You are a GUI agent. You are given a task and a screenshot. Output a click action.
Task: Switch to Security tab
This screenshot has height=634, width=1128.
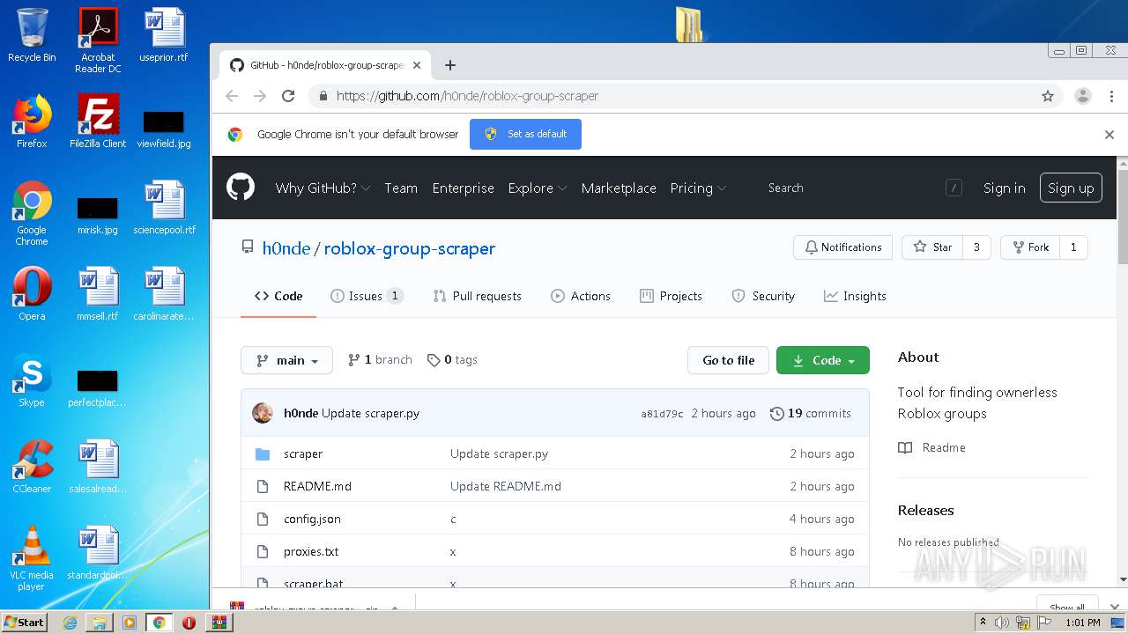[763, 296]
